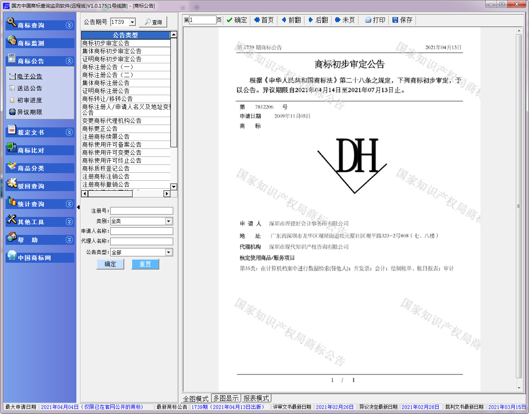Save the document using 保存
Viewport: 529px width, 414px height.
click(x=402, y=20)
